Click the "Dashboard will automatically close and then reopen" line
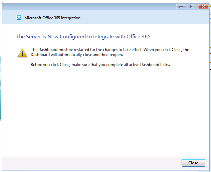The height and width of the screenshot is (172, 211). [77, 55]
